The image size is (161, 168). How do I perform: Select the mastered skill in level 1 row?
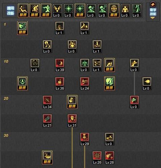[23, 28]
